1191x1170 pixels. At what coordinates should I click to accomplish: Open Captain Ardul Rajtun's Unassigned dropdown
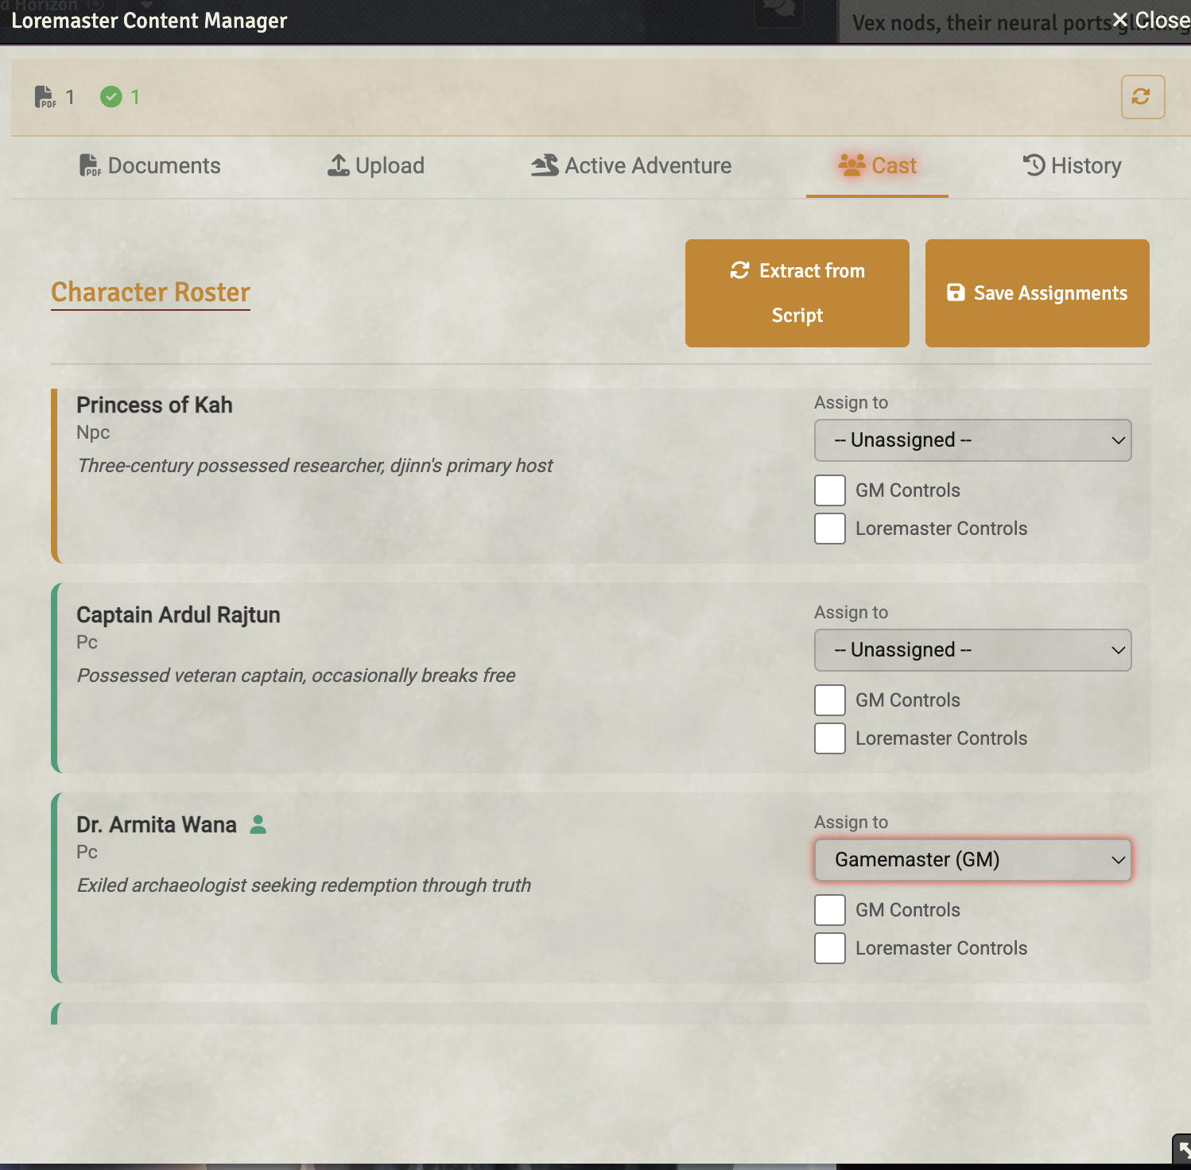pos(972,649)
